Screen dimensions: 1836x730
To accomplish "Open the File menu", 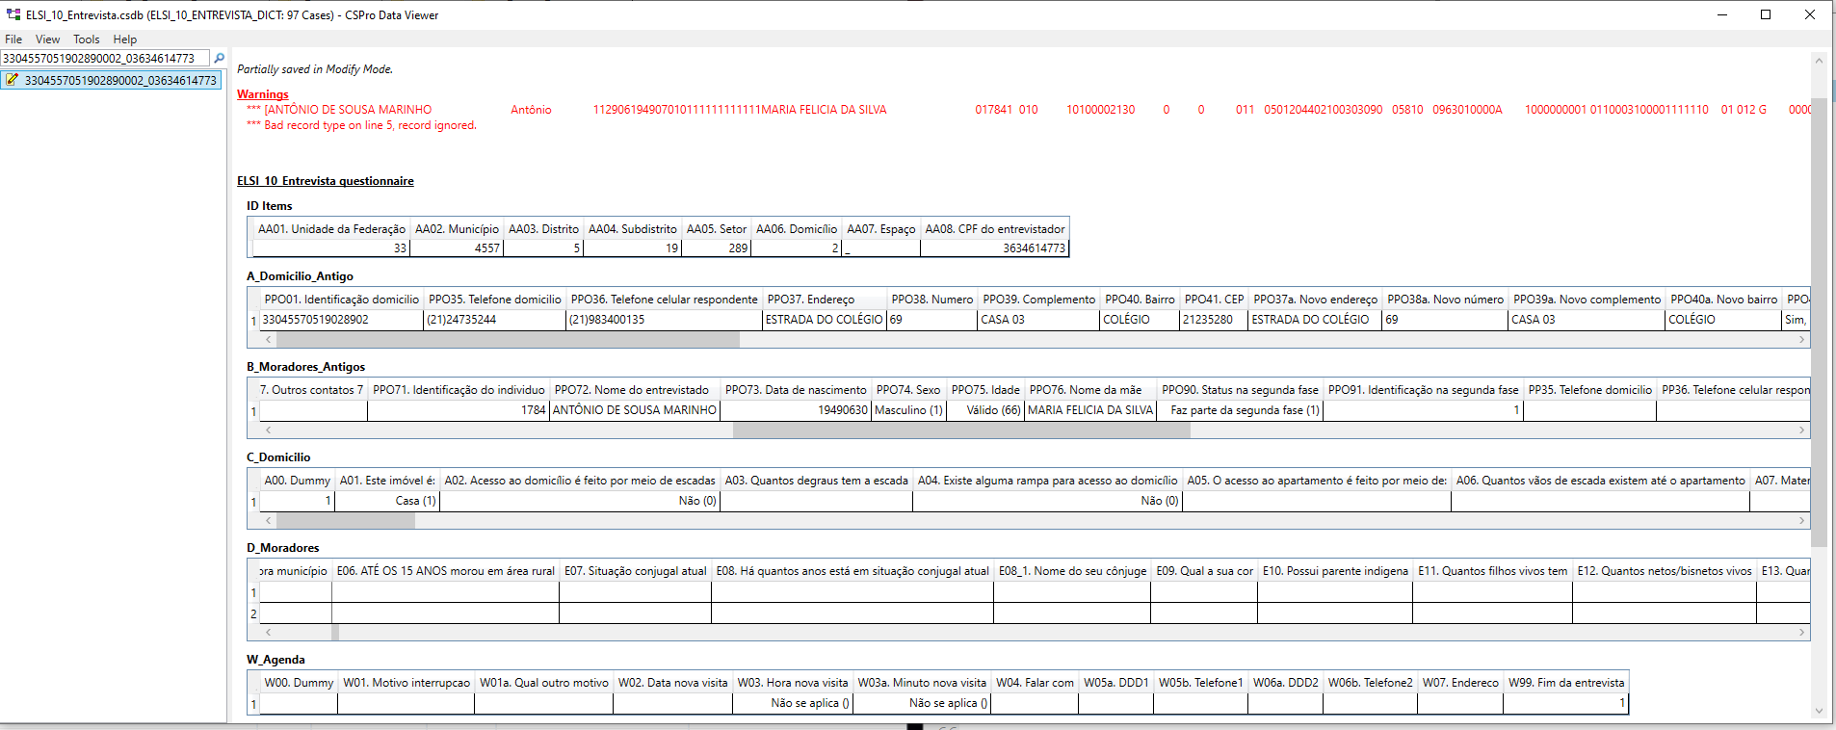I will 13,39.
